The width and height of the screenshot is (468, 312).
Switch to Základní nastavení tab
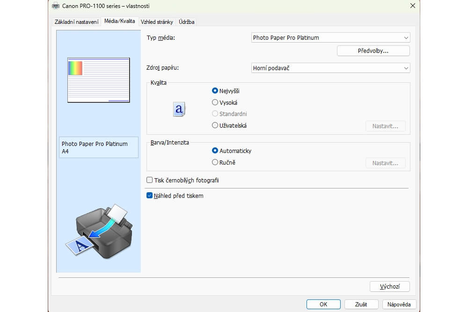click(x=77, y=22)
